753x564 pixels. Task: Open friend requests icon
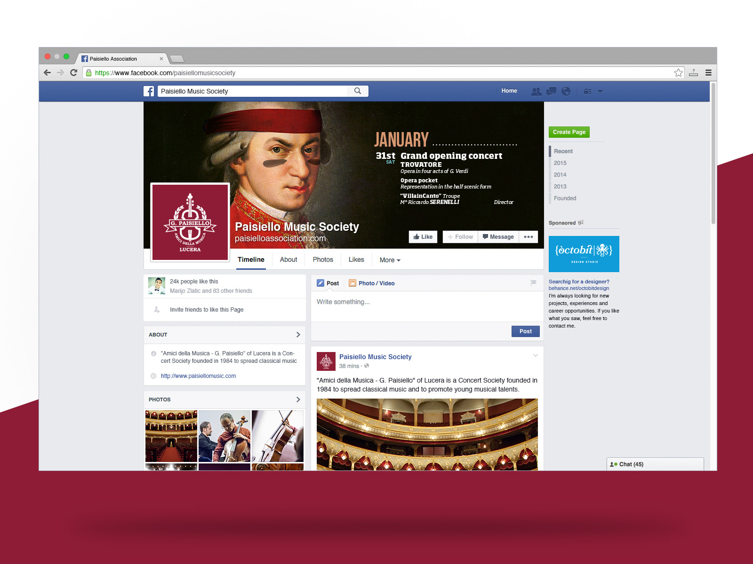click(x=536, y=92)
